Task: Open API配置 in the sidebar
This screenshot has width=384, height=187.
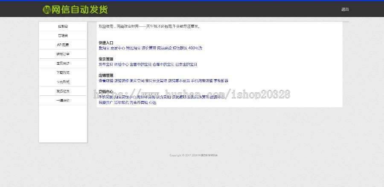Action: (63, 45)
